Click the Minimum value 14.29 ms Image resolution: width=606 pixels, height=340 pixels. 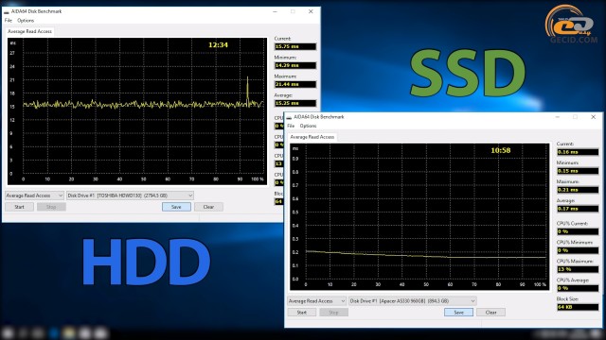pos(295,65)
